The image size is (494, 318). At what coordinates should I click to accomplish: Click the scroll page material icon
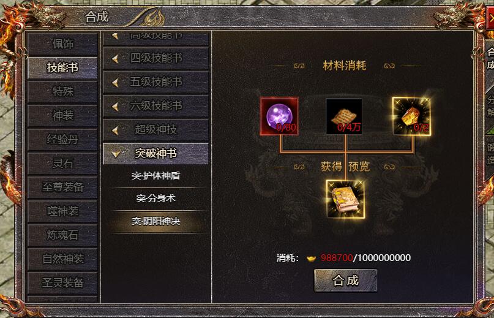(344, 116)
